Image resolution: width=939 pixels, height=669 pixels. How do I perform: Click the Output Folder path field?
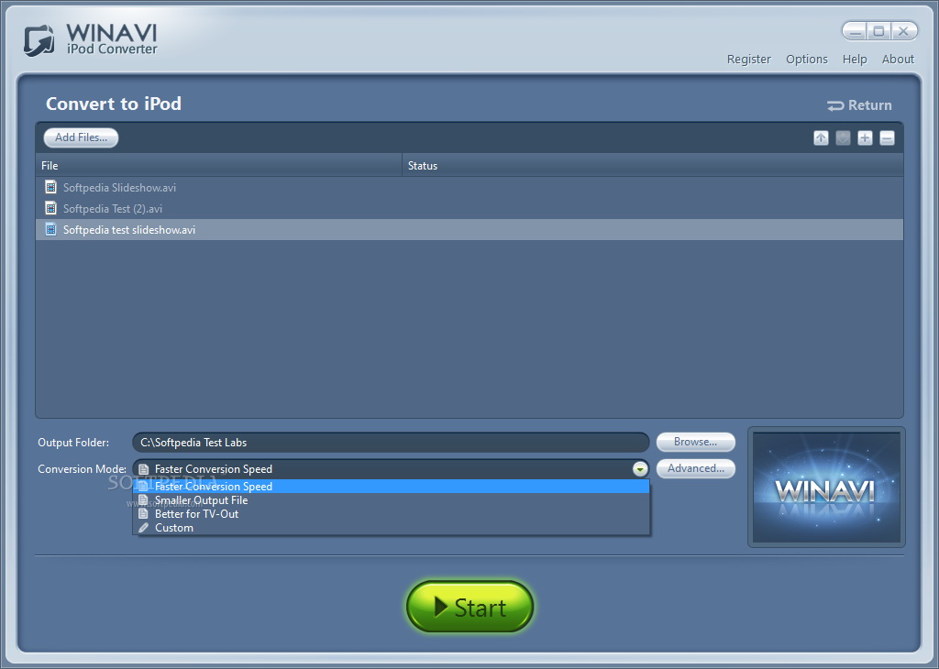coord(391,443)
